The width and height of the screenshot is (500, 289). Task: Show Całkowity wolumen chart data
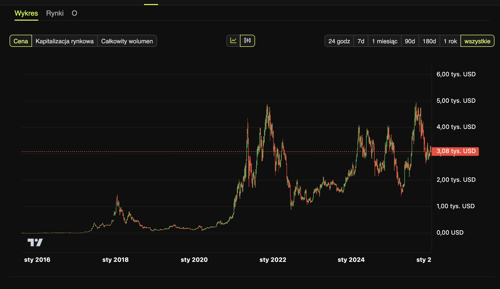[127, 41]
